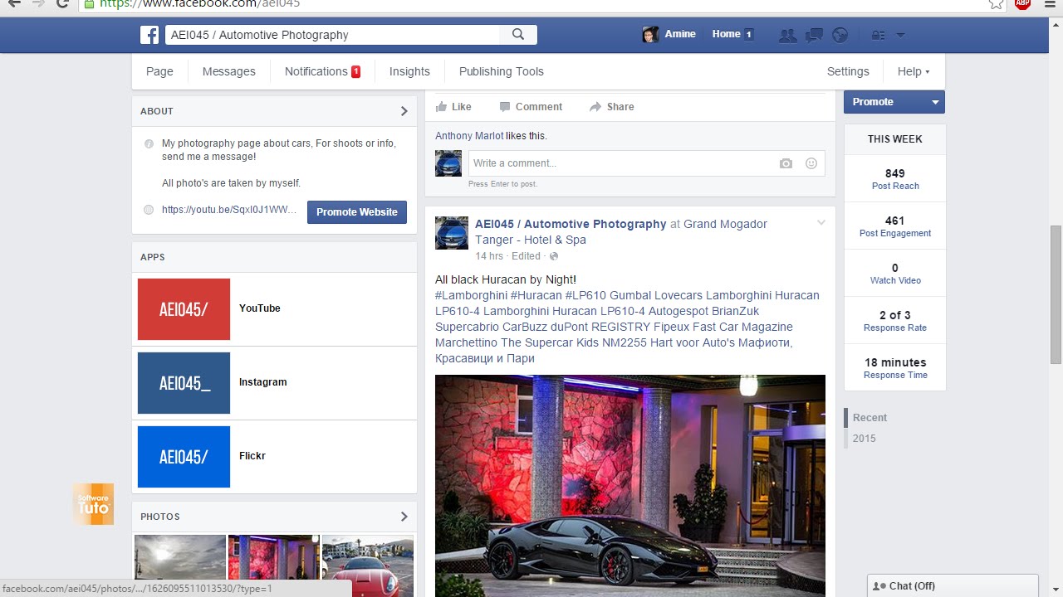Click the search magnifier button

[518, 35]
